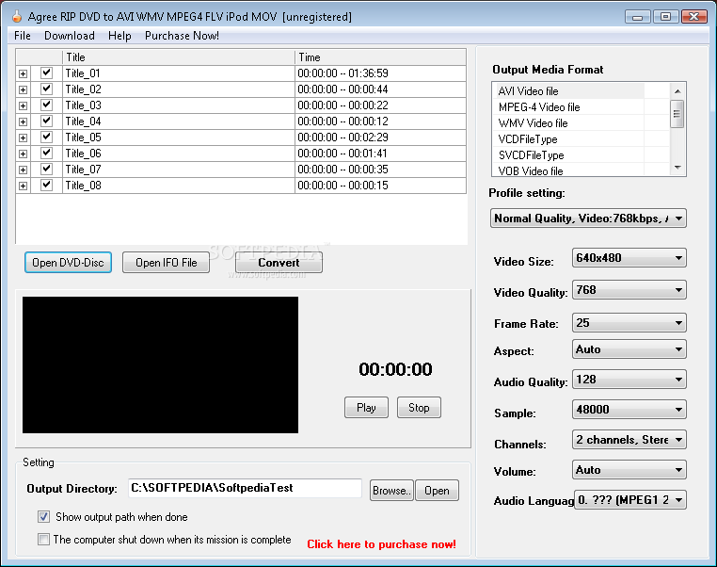This screenshot has width=717, height=567.
Task: Select WMV Video file format
Action: [570, 123]
